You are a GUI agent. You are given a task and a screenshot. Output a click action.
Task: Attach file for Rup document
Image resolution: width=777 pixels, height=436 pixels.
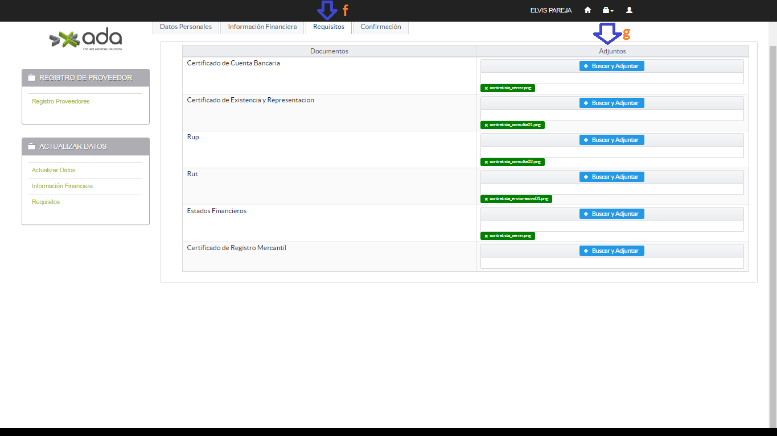point(611,140)
